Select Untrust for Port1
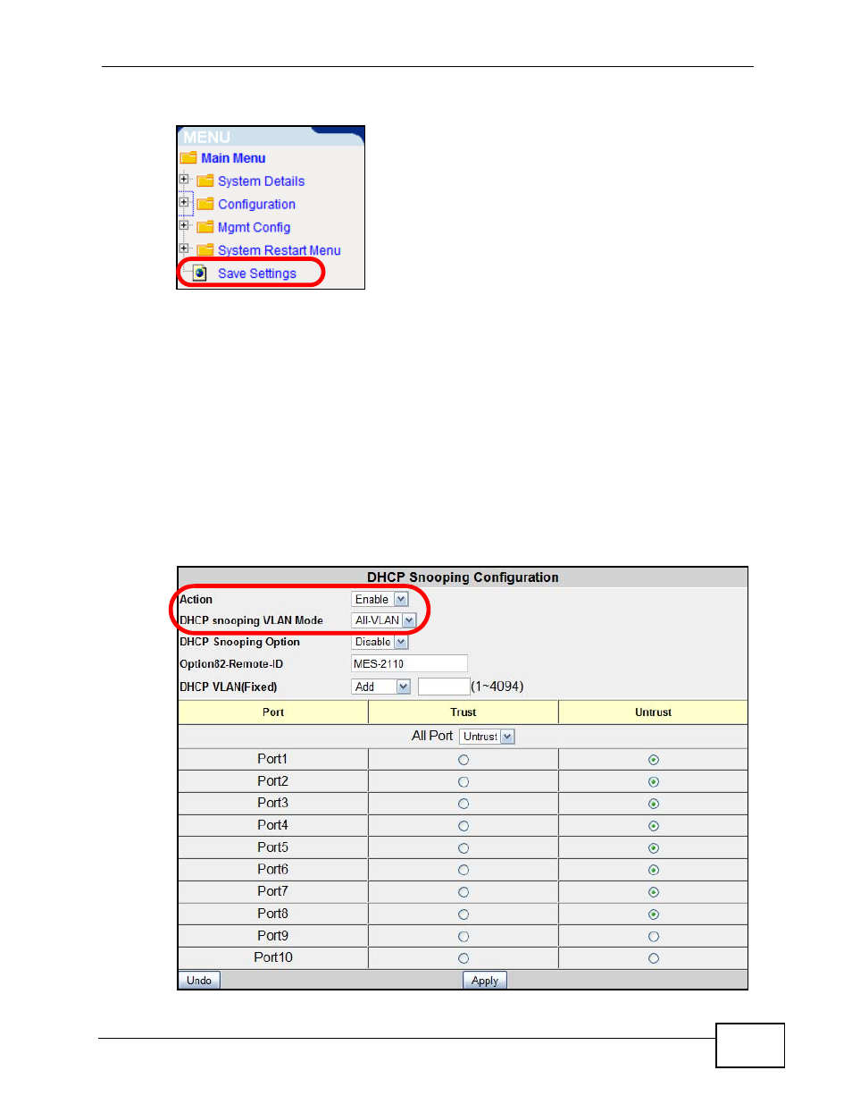This screenshot has height=1104, width=852. (x=654, y=760)
